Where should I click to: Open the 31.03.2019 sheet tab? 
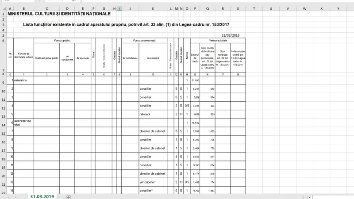coord(42,196)
